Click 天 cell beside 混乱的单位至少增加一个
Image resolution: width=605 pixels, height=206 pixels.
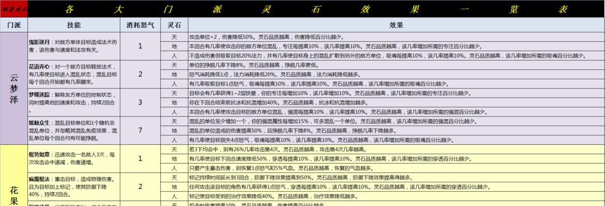click(174, 121)
